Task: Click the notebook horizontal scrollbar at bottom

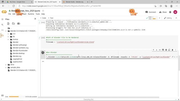Action: [99, 97]
